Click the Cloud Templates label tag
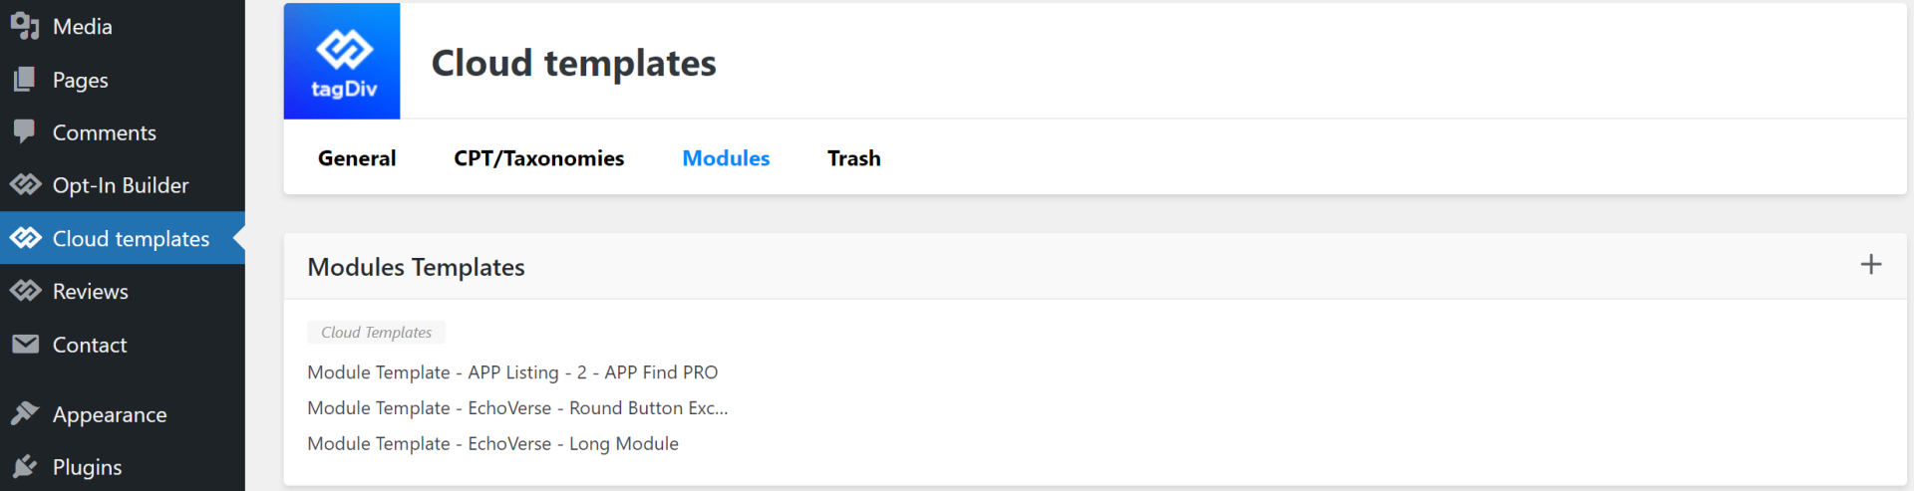 point(376,333)
